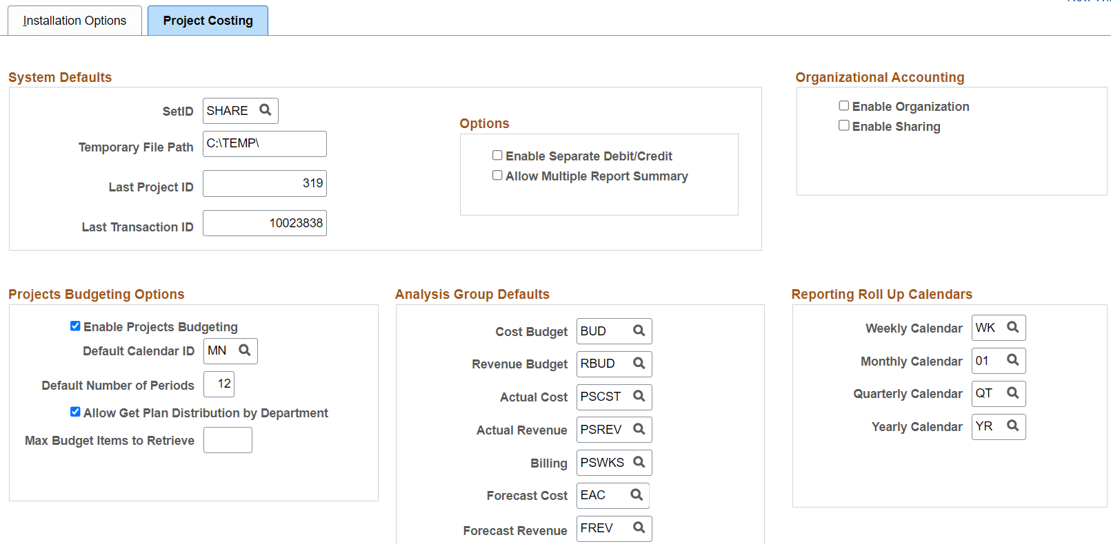The image size is (1111, 544).
Task: Click the Analysis Group Defaults heading
Action: [472, 294]
